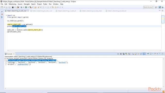This screenshot has height=93, width=165.
Task: Maximize the editor area
Action: 162,11
